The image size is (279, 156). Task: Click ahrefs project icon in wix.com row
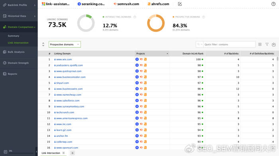point(145,59)
